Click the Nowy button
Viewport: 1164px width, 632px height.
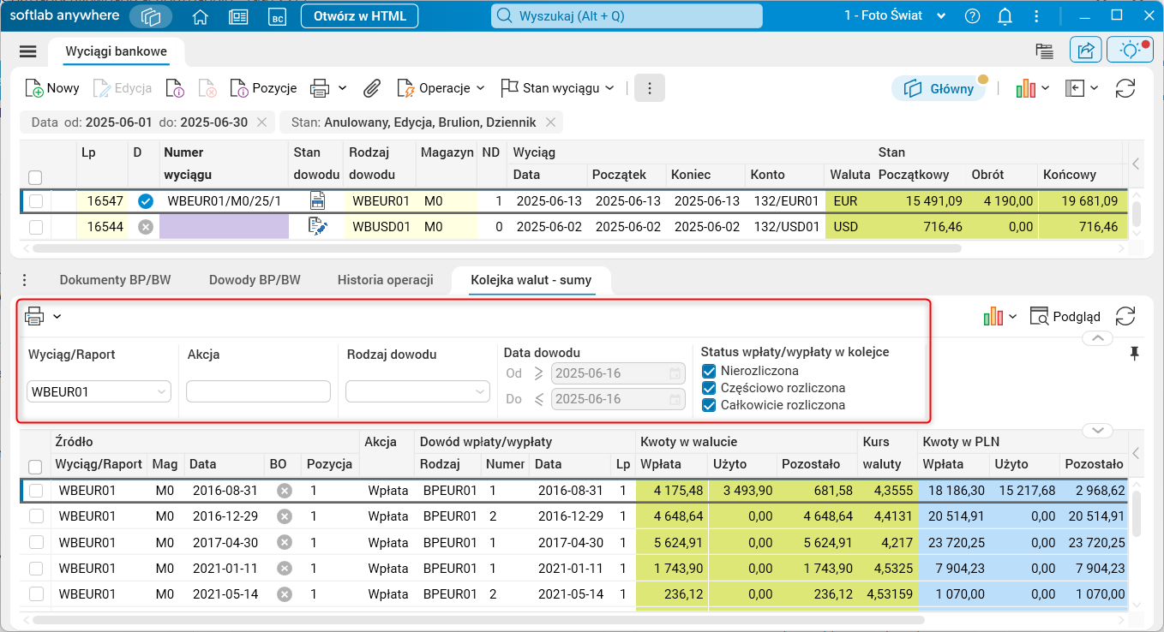point(52,88)
